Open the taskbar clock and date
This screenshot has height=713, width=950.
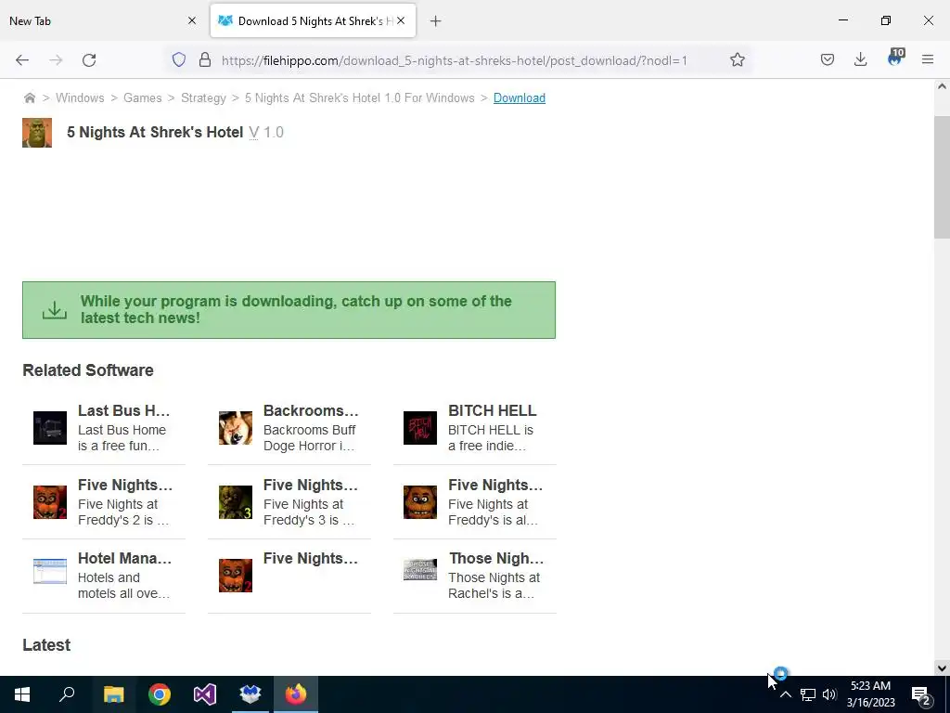[870, 694]
